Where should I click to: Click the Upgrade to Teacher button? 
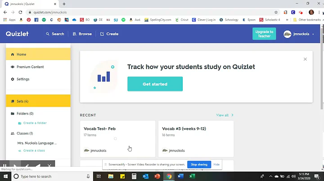click(264, 34)
